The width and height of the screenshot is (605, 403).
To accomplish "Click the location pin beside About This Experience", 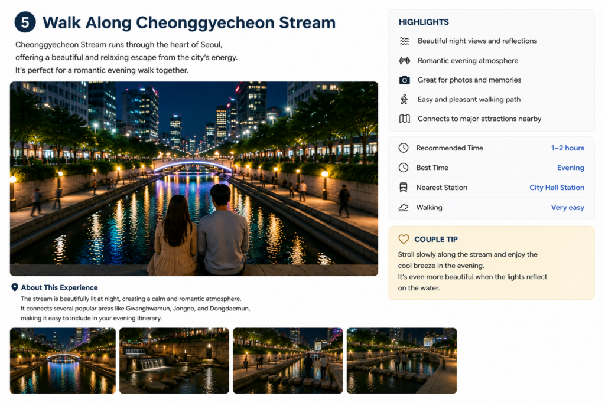I will (15, 287).
